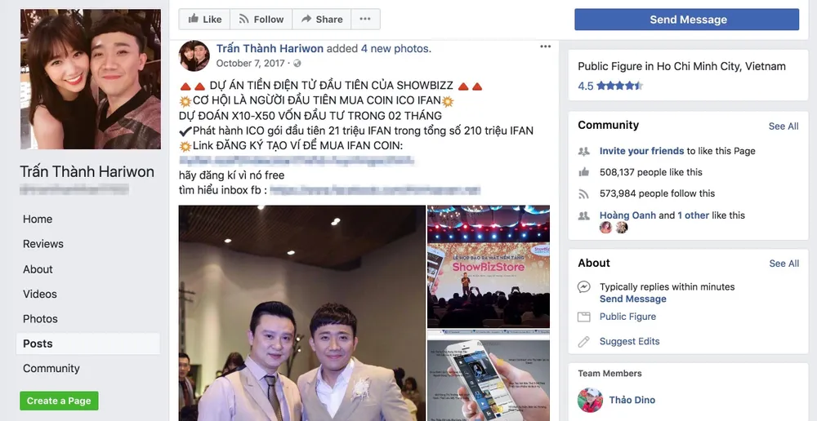Open the post options ellipsis menu
This screenshot has width=817, height=421.
coord(545,47)
